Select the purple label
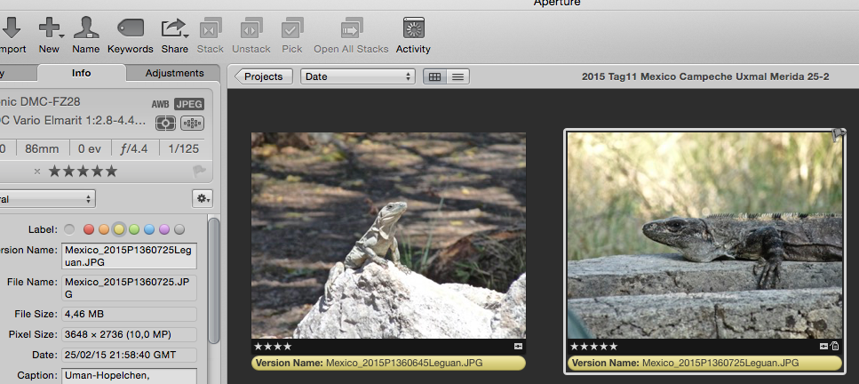 (x=163, y=229)
